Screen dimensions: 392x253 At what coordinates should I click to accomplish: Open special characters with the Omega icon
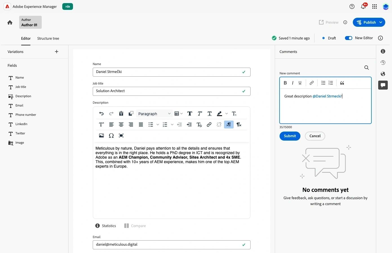[111, 136]
